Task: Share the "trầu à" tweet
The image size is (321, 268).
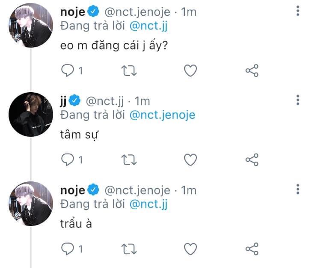Action: tap(252, 249)
